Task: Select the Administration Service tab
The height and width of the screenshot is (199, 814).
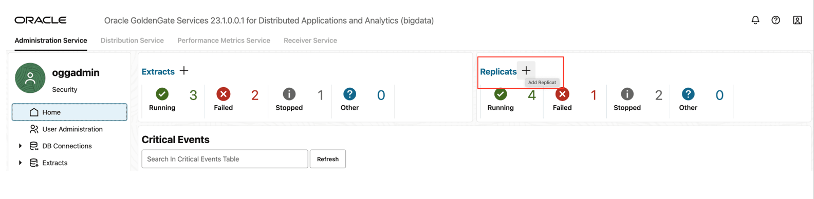Action: [51, 41]
